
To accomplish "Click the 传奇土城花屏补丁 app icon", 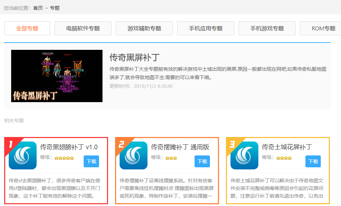I will tap(244, 155).
